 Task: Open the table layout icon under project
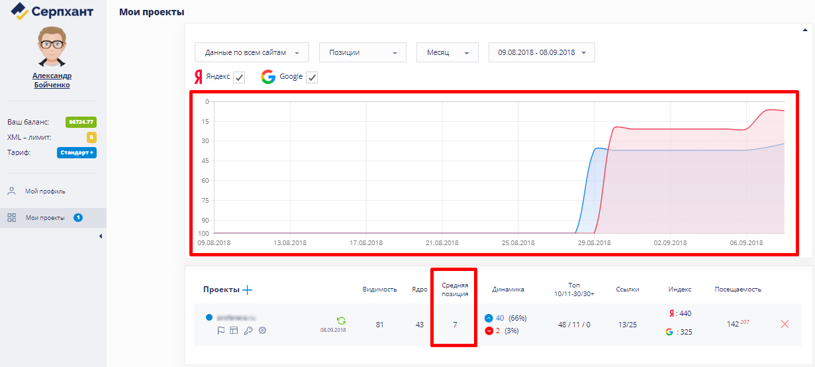click(234, 331)
